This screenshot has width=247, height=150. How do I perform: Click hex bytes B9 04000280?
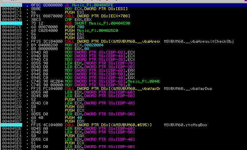pyautogui.click(x=44, y=45)
